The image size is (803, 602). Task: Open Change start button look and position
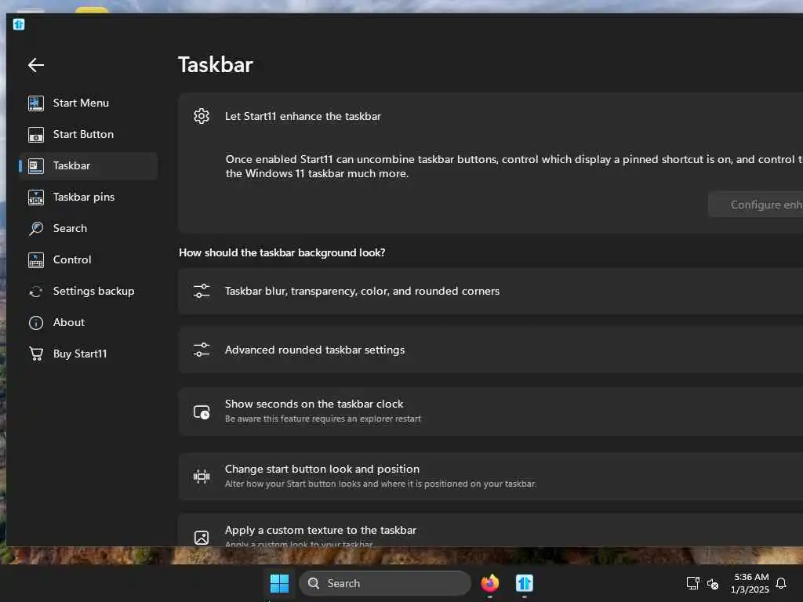coord(490,477)
